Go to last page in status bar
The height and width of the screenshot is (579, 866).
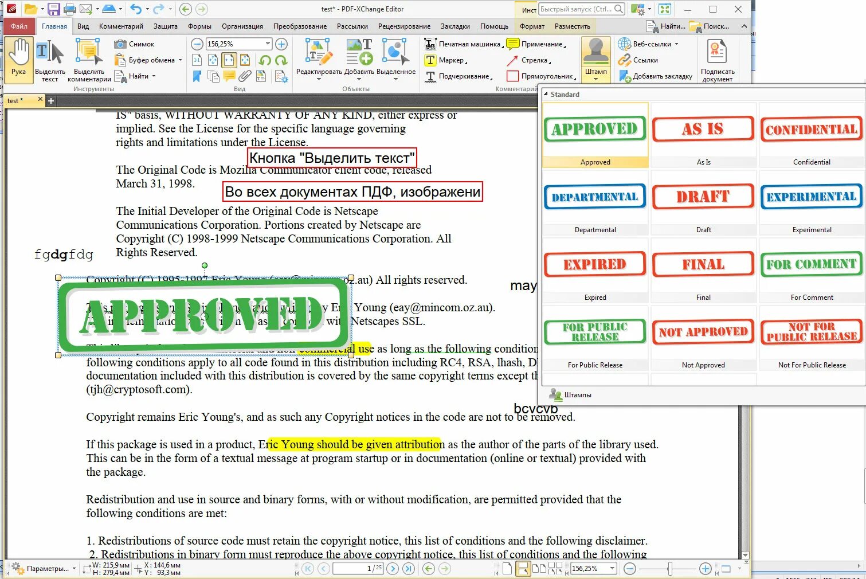408,569
